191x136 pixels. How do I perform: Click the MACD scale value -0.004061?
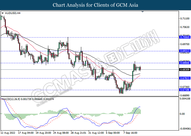point(185,129)
